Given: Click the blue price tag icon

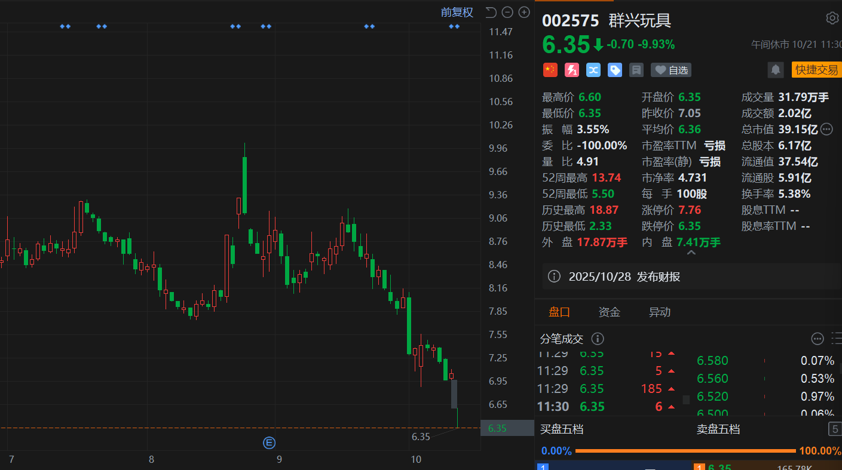Looking at the screenshot, I should tap(615, 70).
